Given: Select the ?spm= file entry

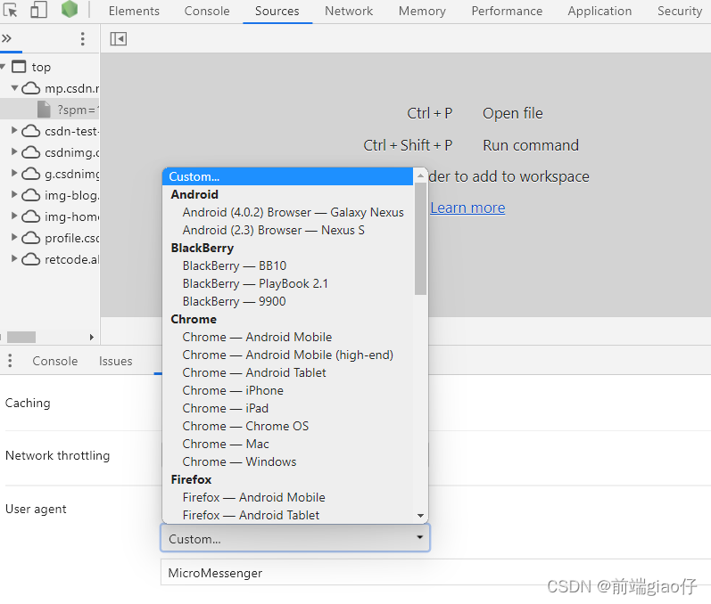Looking at the screenshot, I should (x=50, y=110).
